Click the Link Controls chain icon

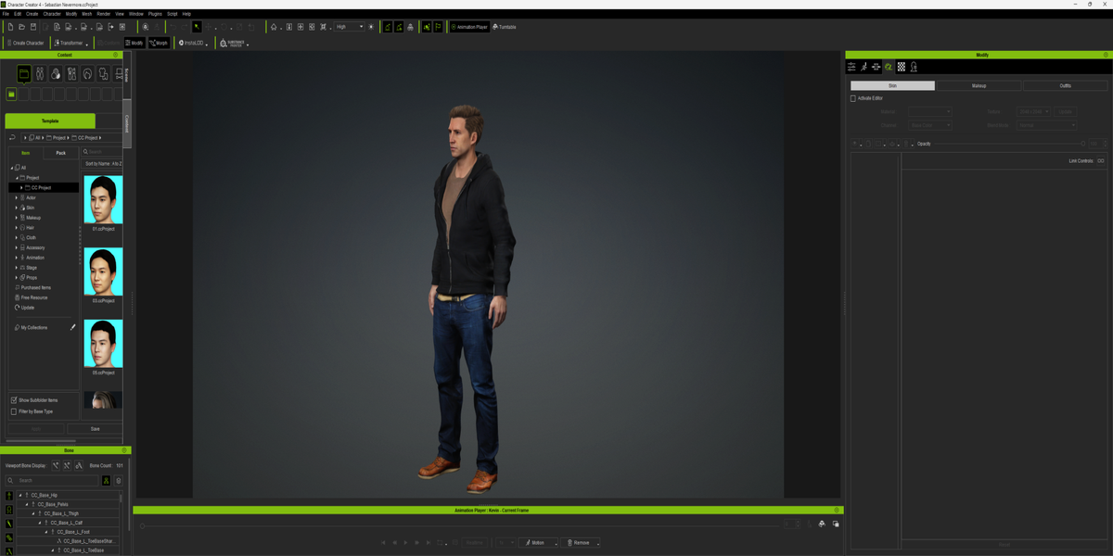(1101, 161)
